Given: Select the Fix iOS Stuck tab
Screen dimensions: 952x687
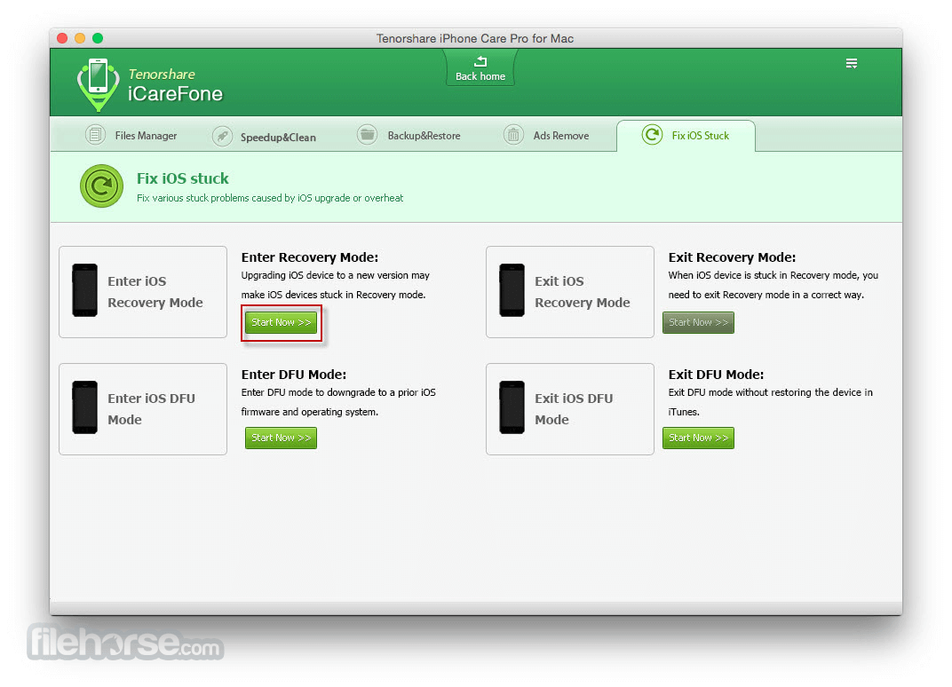Looking at the screenshot, I should pos(686,135).
